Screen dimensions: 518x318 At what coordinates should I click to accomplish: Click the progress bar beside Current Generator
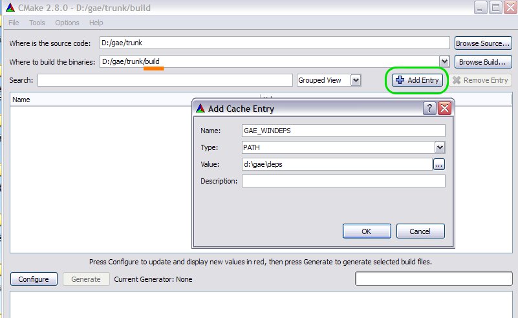point(434,279)
